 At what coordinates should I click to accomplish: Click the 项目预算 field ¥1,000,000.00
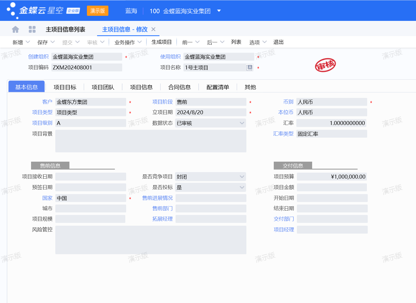pos(332,177)
